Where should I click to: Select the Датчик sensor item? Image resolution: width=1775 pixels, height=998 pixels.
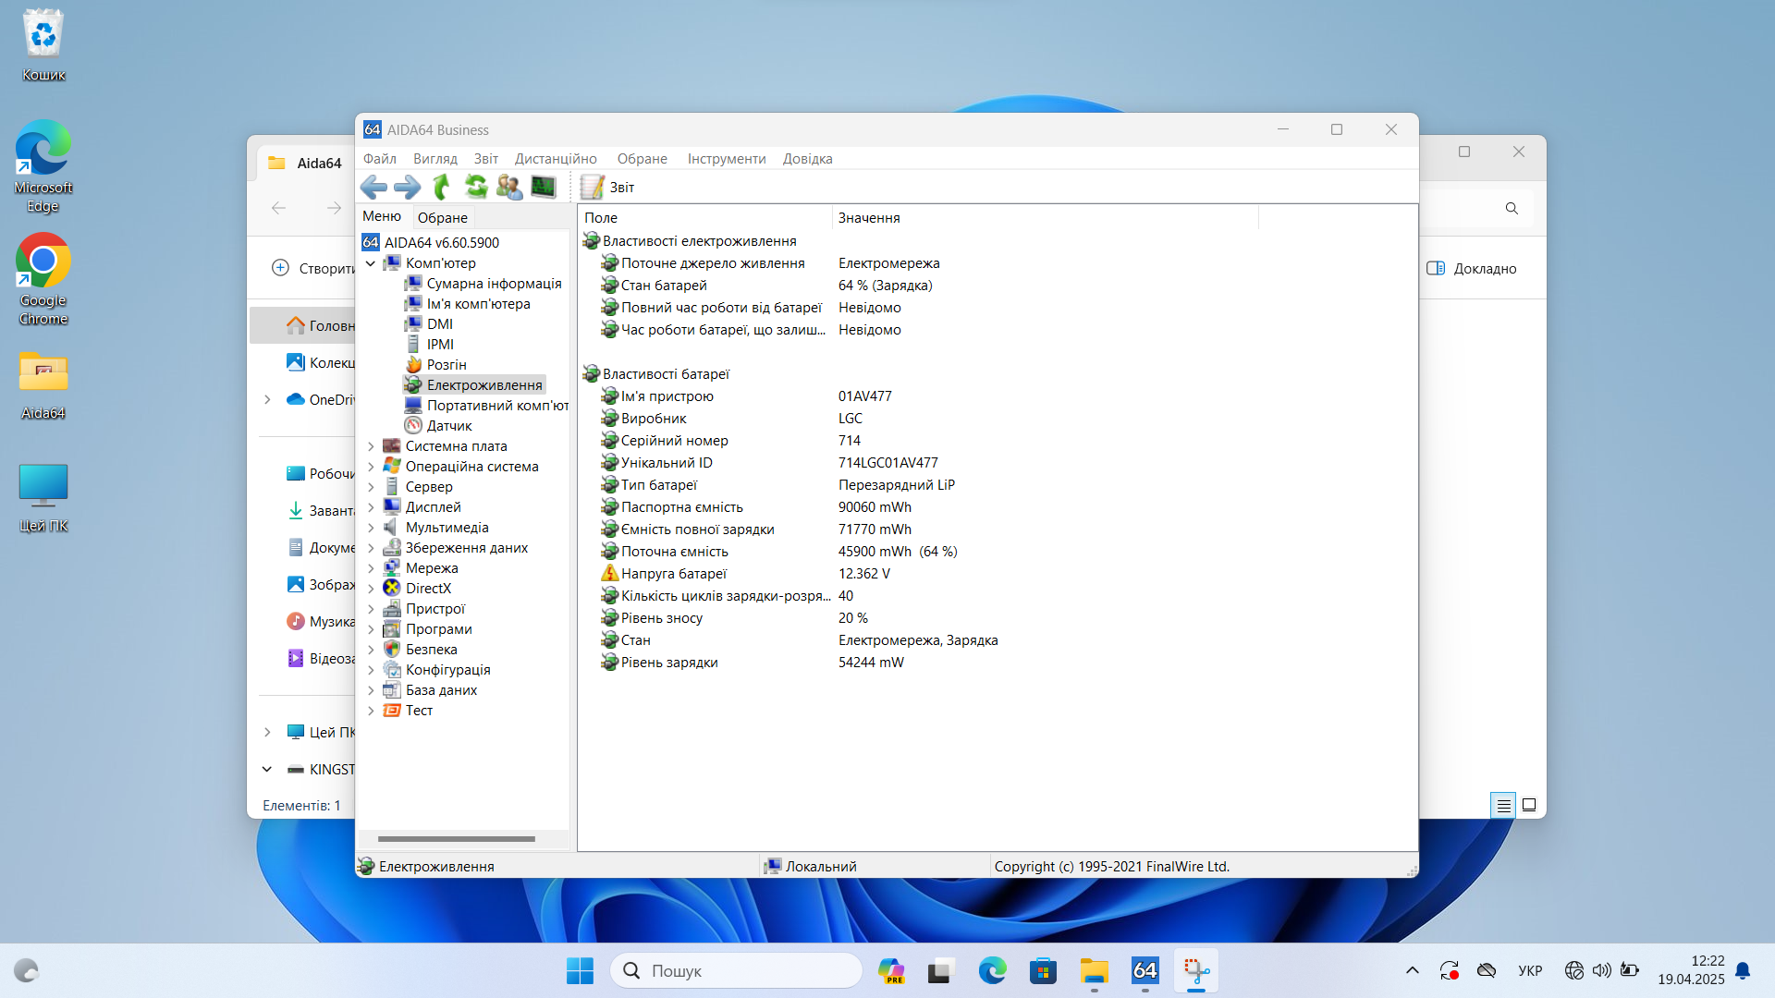click(448, 426)
